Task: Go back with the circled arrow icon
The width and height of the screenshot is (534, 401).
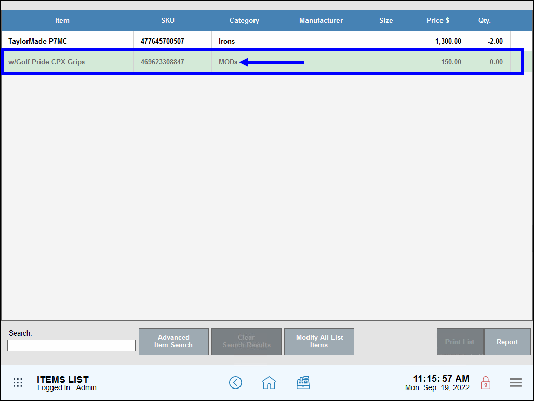Action: [x=235, y=383]
